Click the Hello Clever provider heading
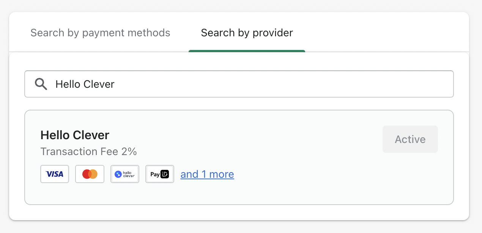482x233 pixels. (x=75, y=135)
